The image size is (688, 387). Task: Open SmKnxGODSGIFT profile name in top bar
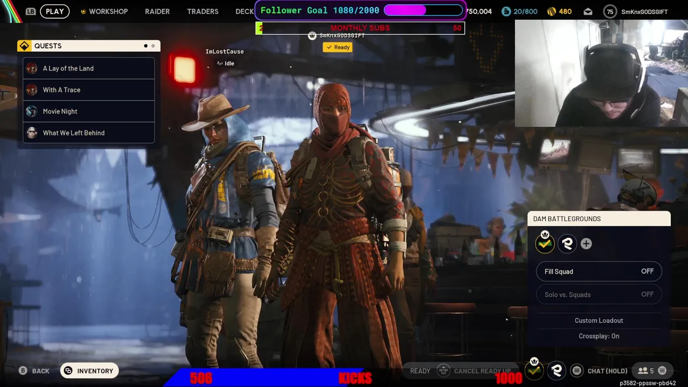[644, 11]
